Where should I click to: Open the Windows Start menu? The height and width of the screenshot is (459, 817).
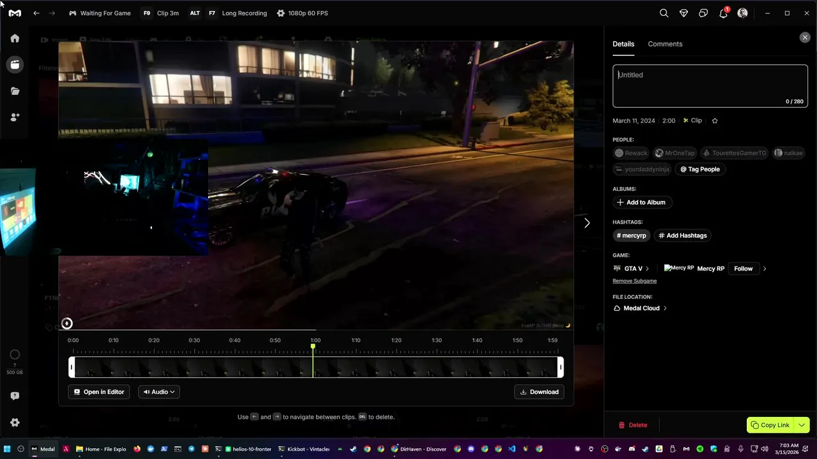coord(8,449)
